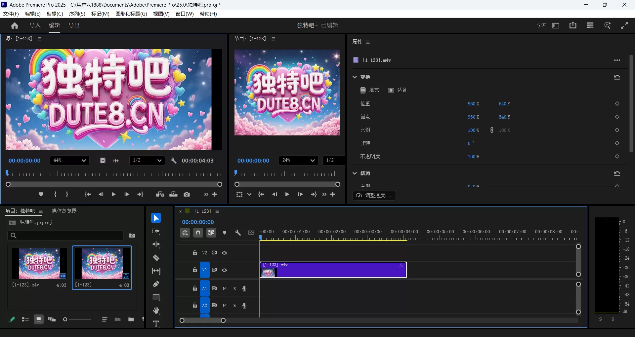Toggle V2 track output eye

tap(224, 253)
